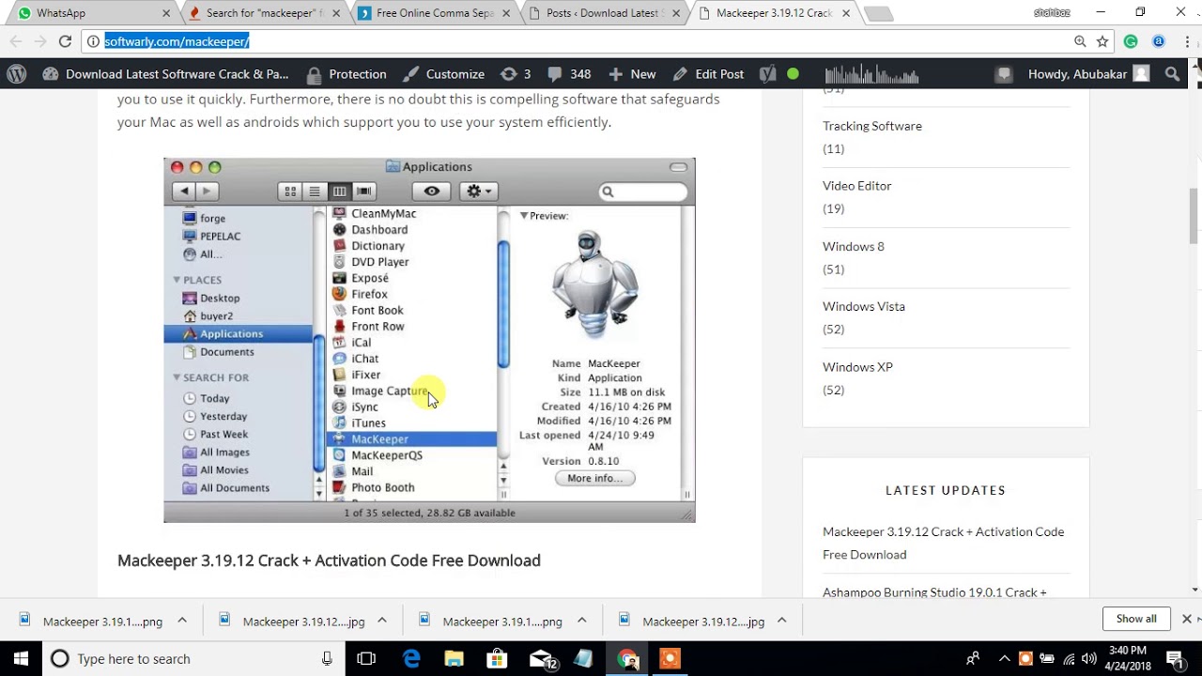This screenshot has width=1202, height=676.
Task: Click the browser Back arrow
Action: tap(15, 41)
